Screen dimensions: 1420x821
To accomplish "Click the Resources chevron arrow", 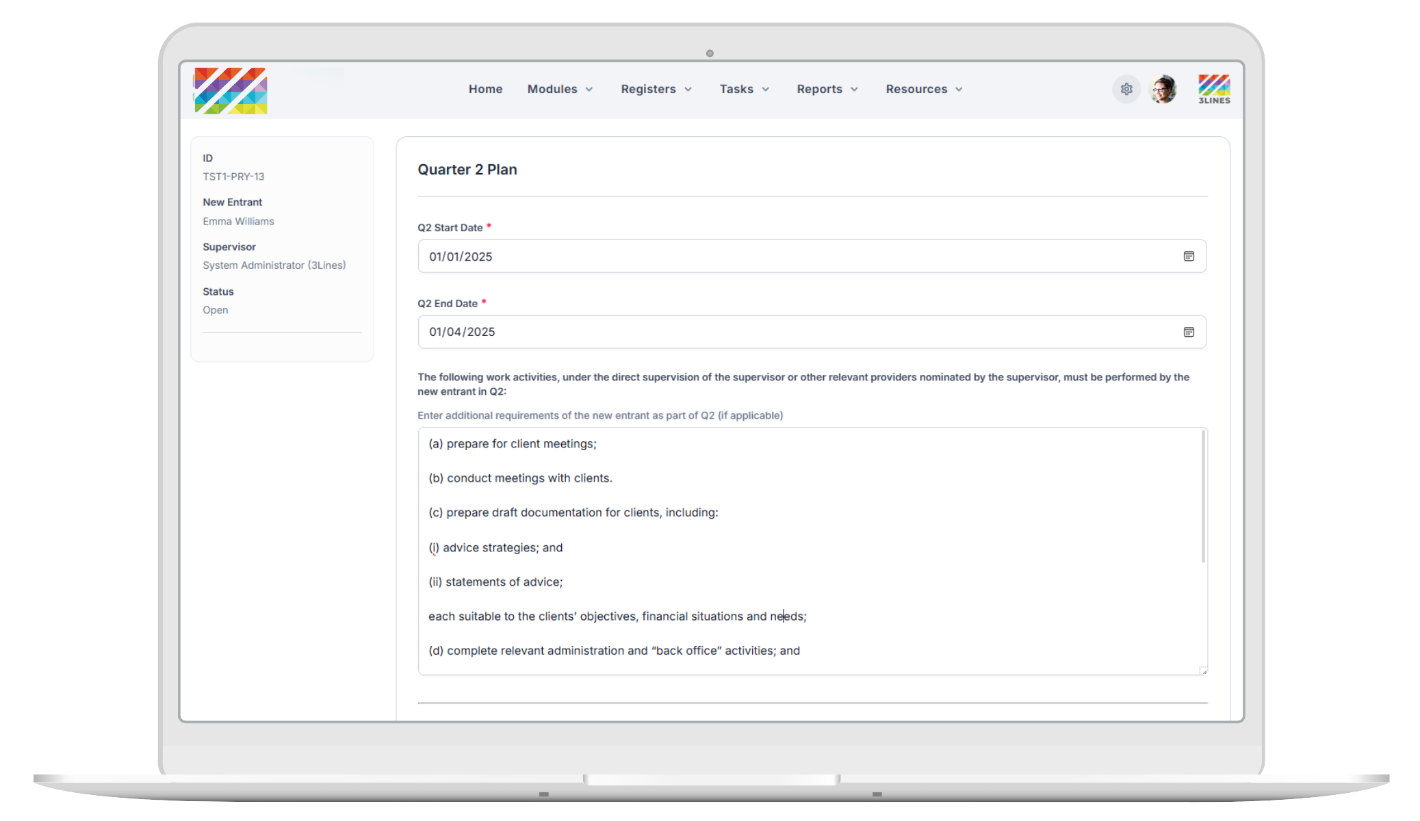I will coord(959,90).
